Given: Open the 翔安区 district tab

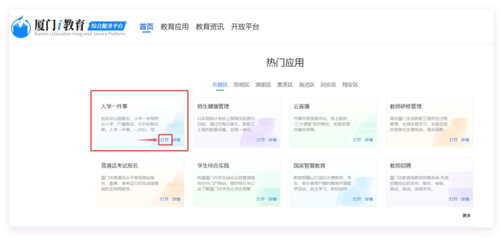Looking at the screenshot, I should [350, 85].
